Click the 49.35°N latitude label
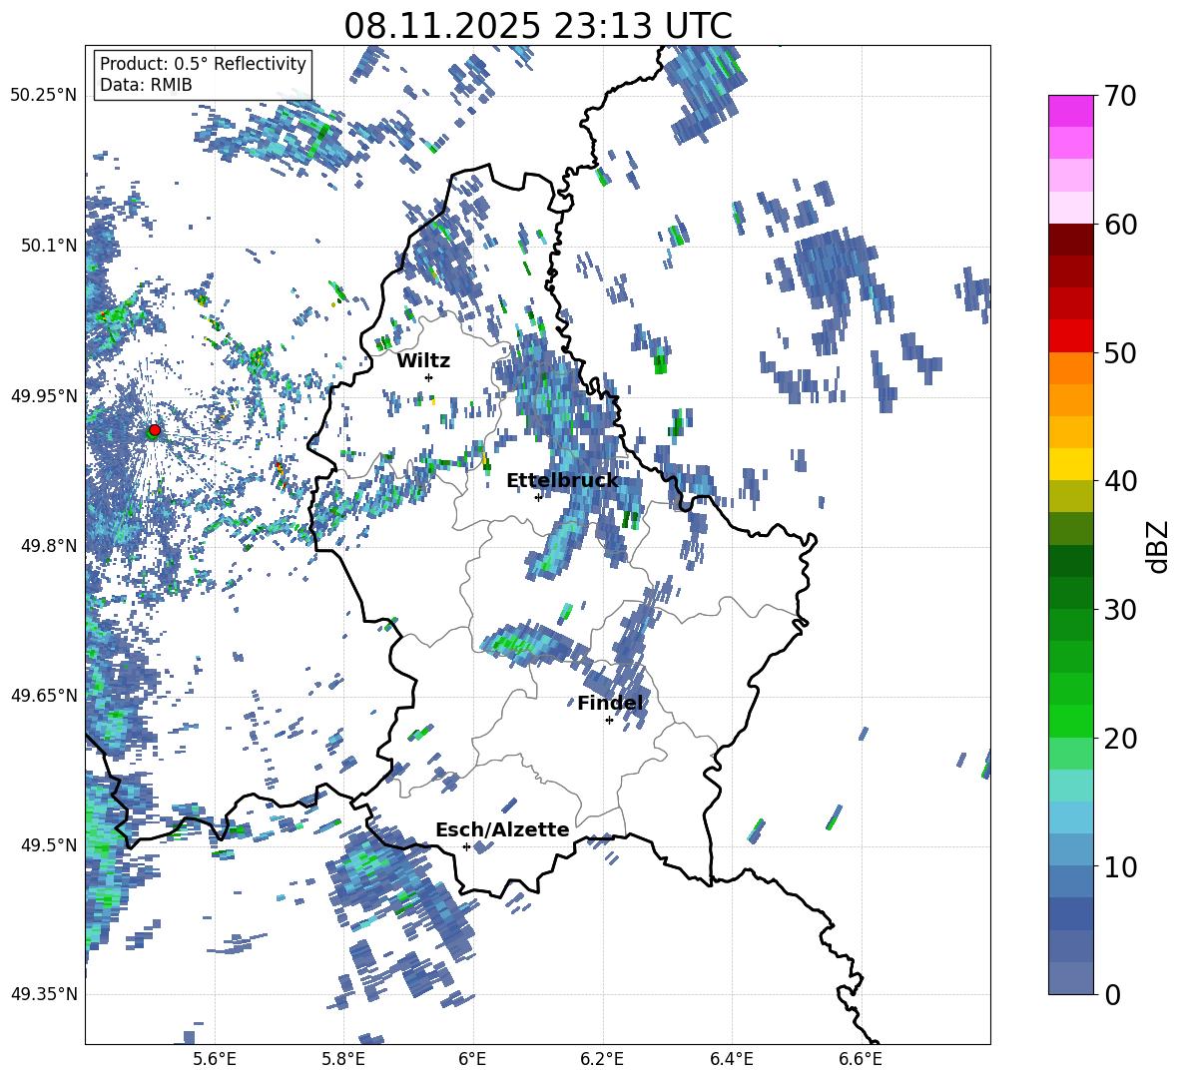Viewport: 1182px width, 1079px height. point(44,994)
